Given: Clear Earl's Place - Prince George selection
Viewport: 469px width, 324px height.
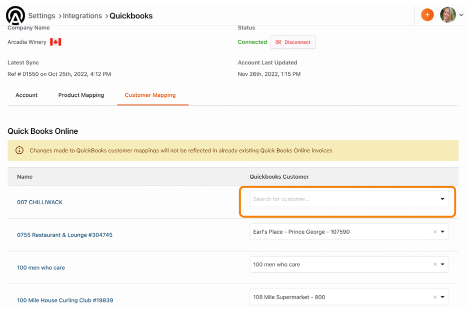Looking at the screenshot, I should tap(435, 232).
